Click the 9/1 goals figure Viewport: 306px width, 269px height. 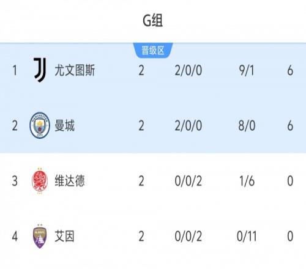247,70
